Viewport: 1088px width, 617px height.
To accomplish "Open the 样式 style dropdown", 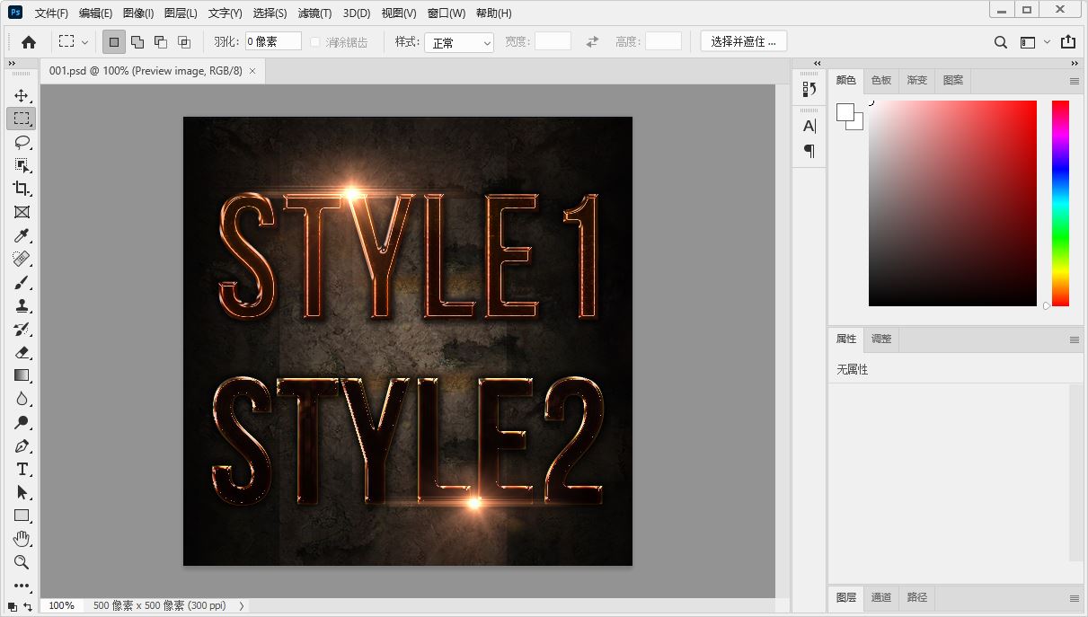I will (x=459, y=42).
